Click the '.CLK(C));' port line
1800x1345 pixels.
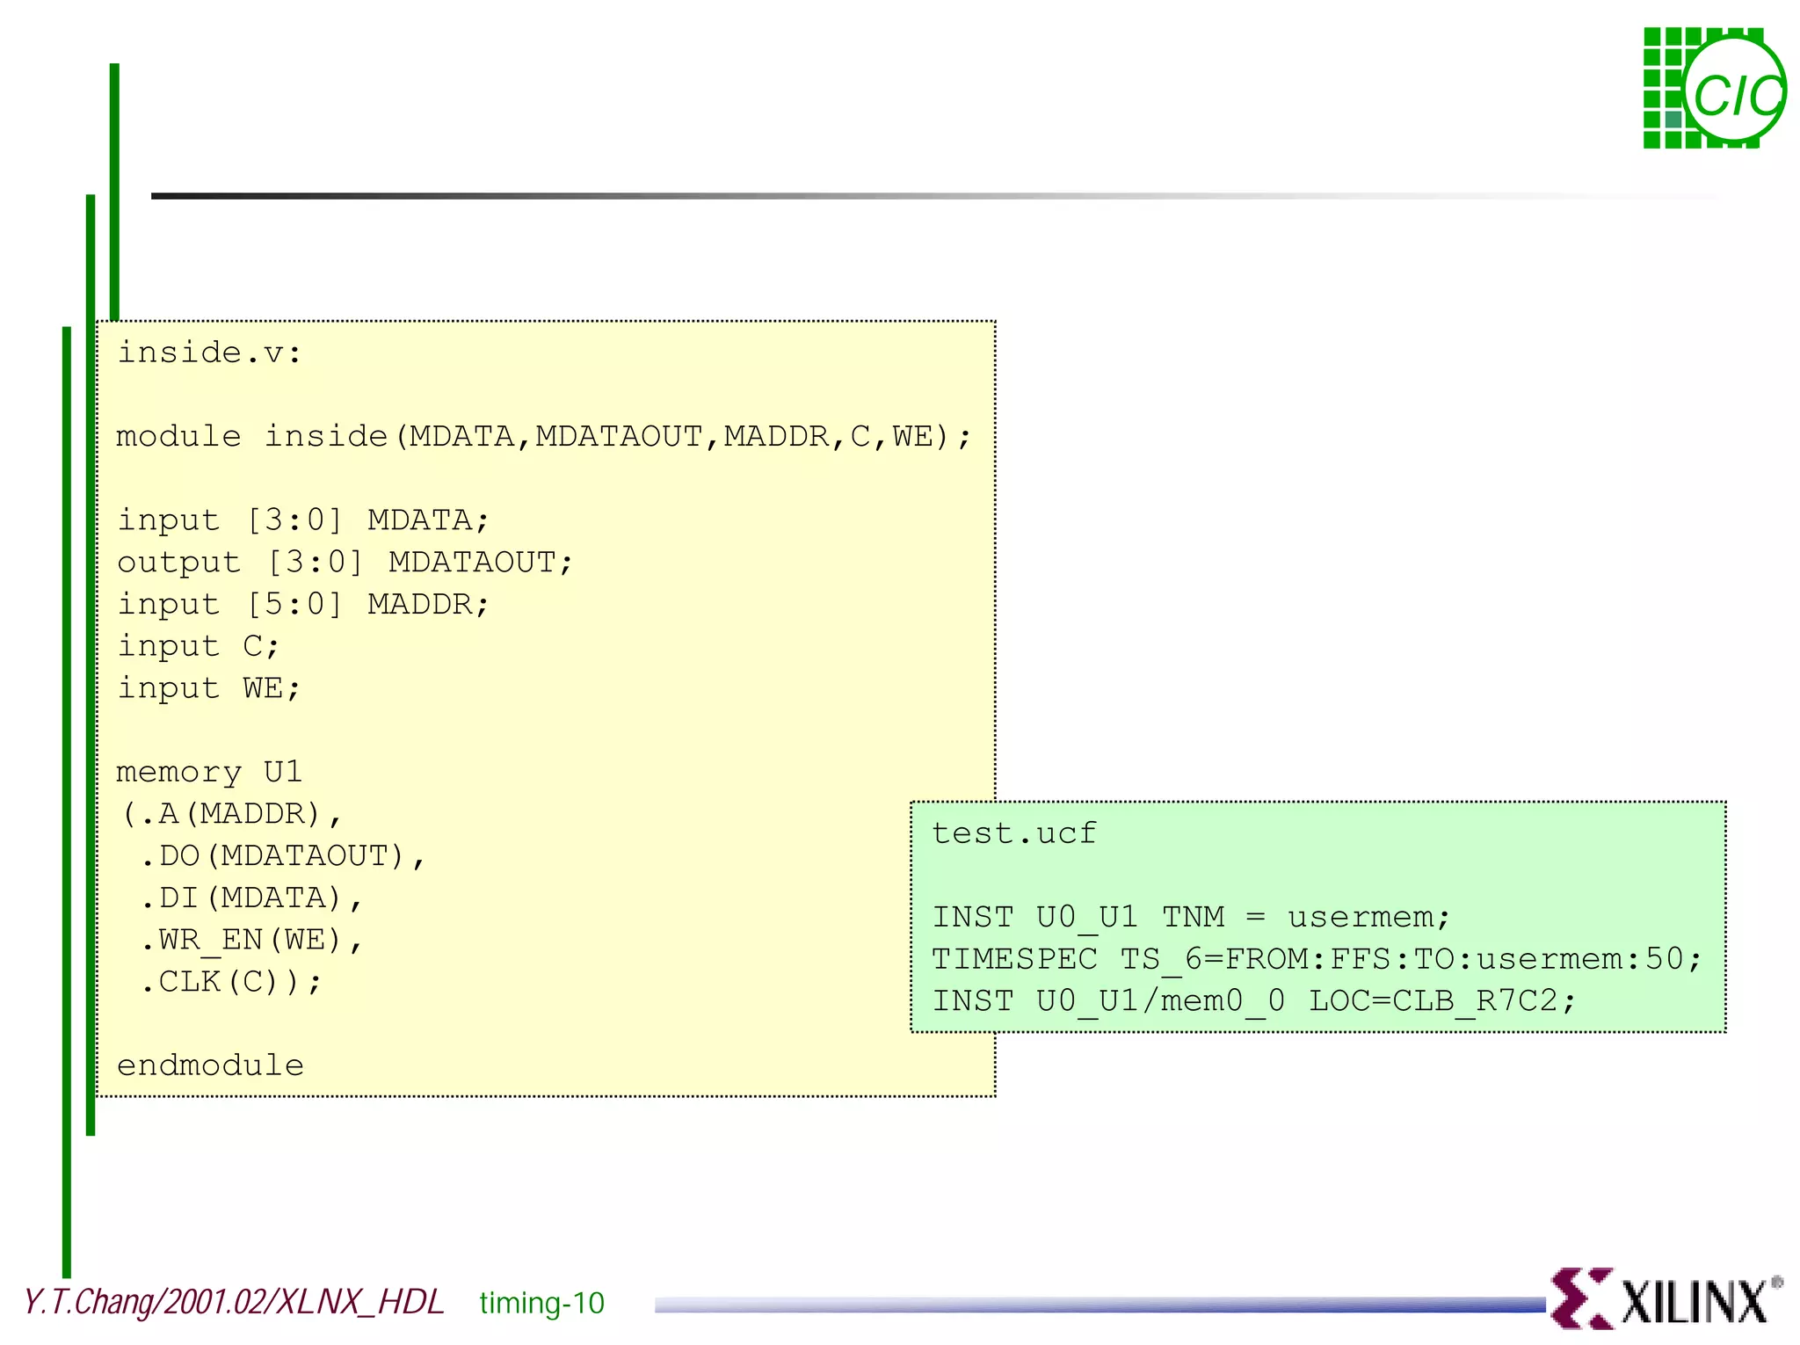tap(231, 982)
